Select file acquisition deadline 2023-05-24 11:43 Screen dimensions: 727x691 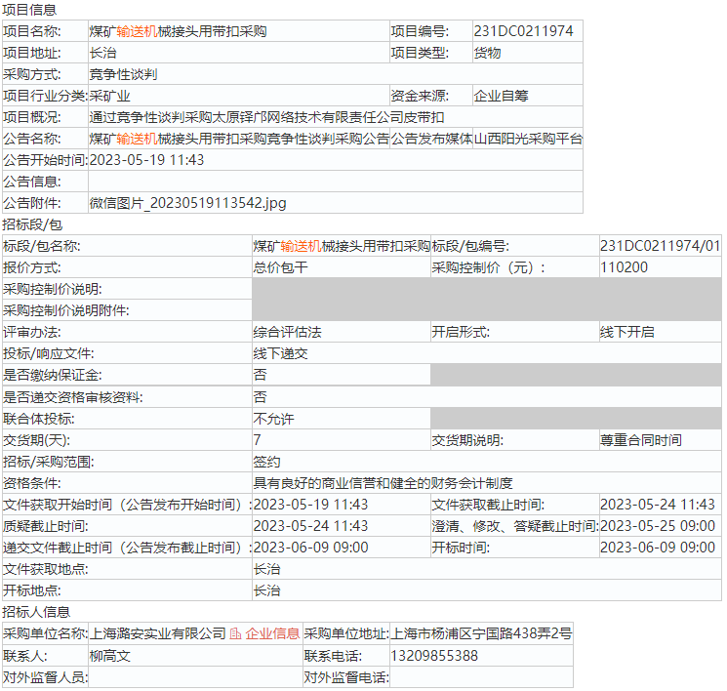[x=658, y=505]
